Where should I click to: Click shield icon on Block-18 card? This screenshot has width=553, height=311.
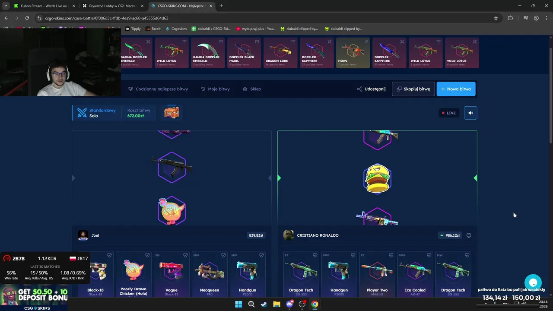click(x=109, y=255)
